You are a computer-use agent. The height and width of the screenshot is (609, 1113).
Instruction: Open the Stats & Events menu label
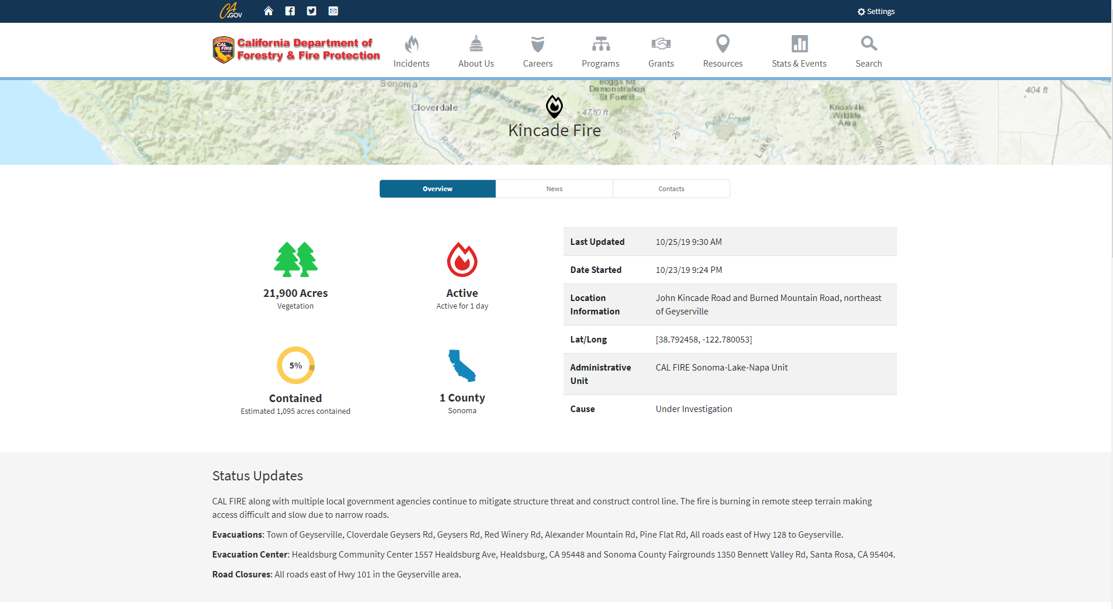pyautogui.click(x=799, y=64)
